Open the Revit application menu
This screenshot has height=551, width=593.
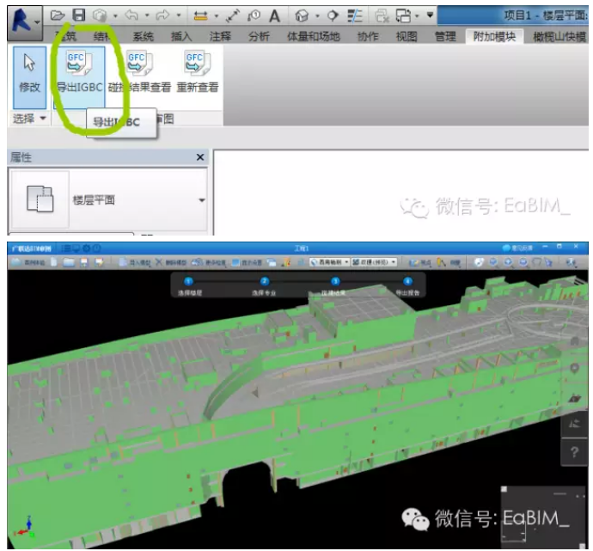point(25,22)
